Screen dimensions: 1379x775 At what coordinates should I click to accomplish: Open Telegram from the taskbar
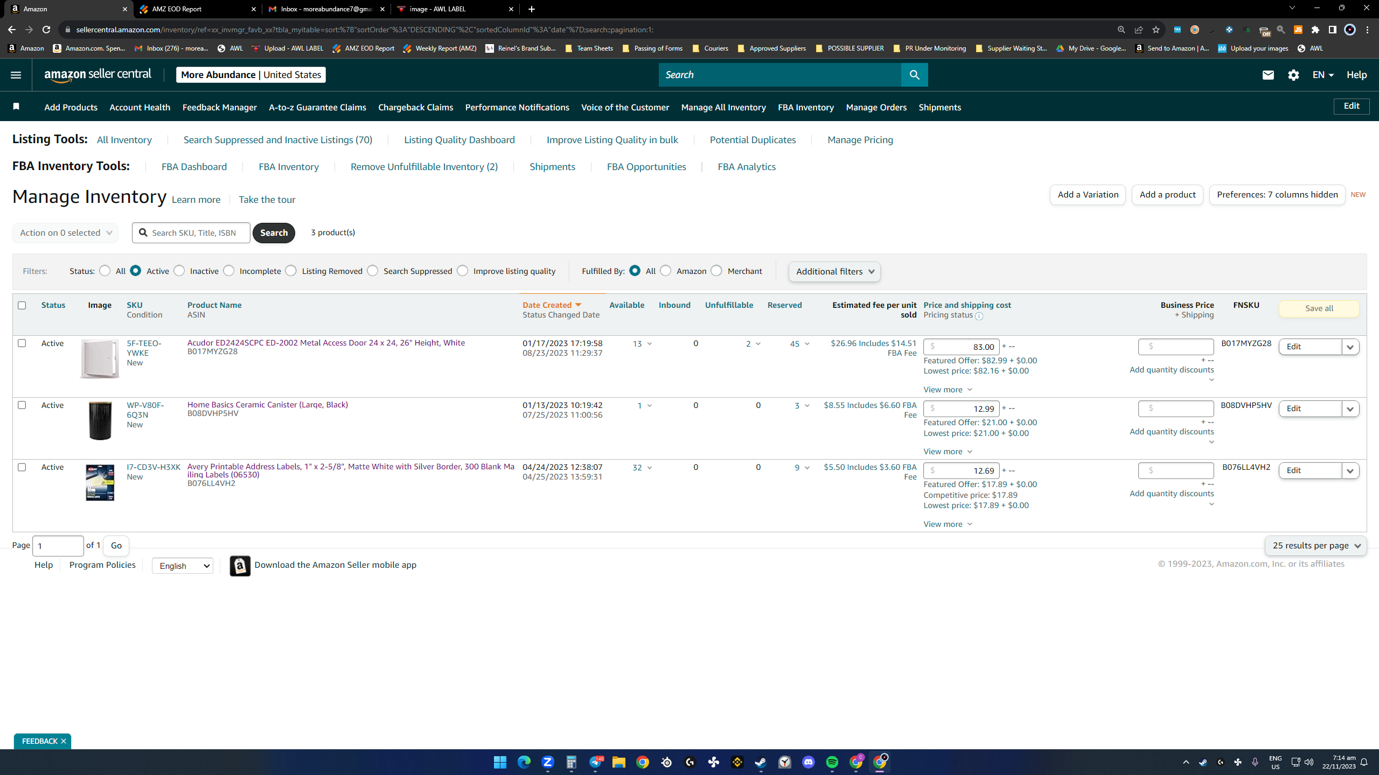click(595, 762)
